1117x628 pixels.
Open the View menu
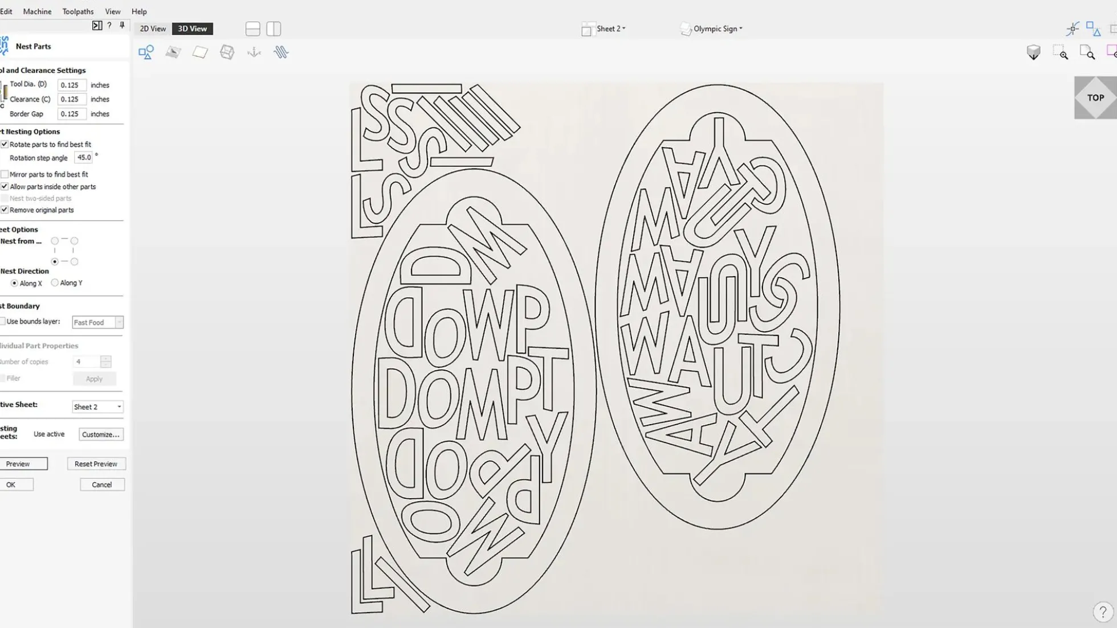[x=113, y=11]
